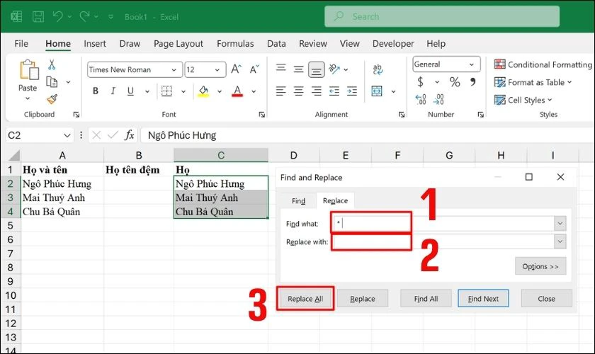Decrease font size icon
This screenshot has height=354, width=595.
(254, 69)
